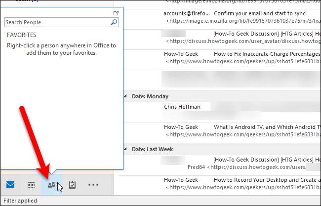Viewport: 321px width, 206px height.
Task: Open the Fred64 discussion email preview
Action: [x=247, y=167]
